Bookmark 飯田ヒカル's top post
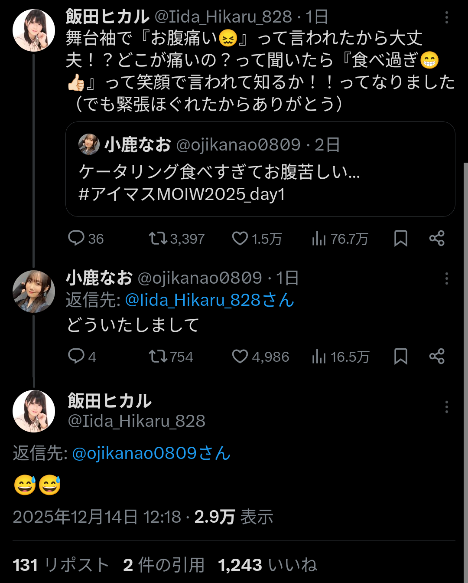 [x=401, y=238]
